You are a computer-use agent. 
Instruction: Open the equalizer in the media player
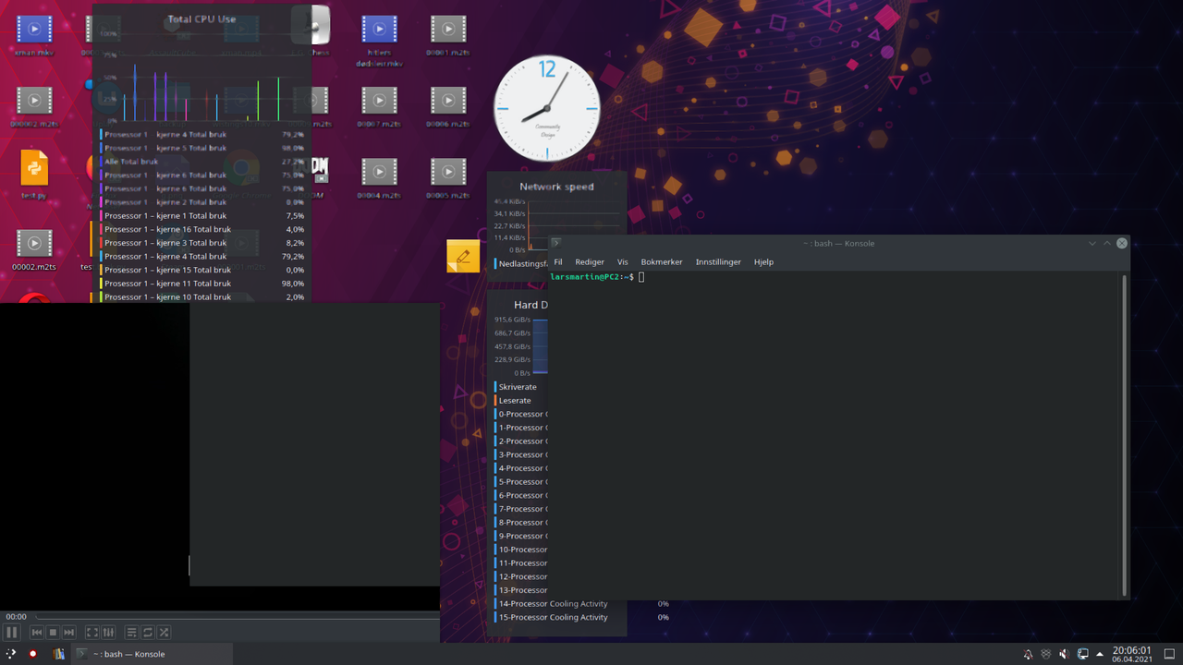(107, 632)
